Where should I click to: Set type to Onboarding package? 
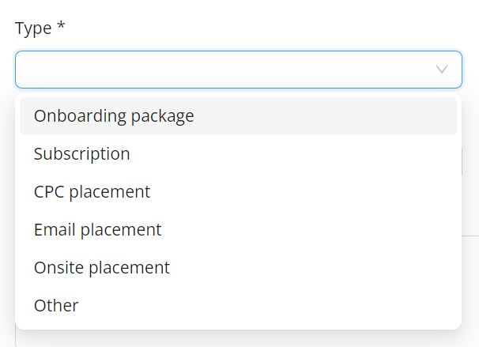point(114,116)
